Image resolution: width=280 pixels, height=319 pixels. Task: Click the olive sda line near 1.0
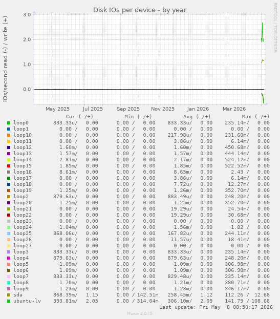(263, 61)
